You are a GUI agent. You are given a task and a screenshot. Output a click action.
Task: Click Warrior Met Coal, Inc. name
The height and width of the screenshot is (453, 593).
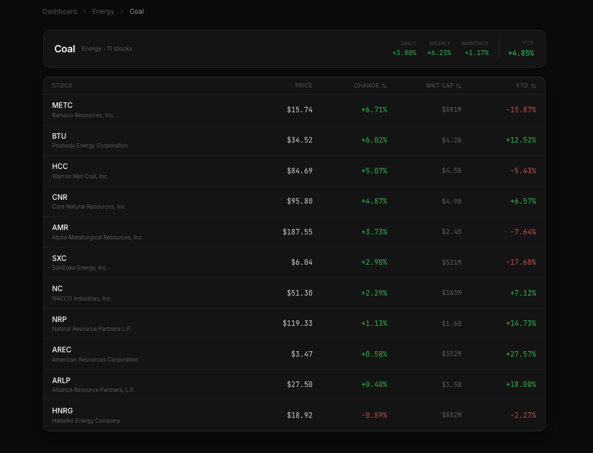pyautogui.click(x=80, y=177)
